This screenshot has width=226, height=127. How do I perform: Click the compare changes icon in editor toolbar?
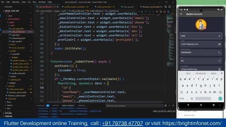click(x=166, y=7)
